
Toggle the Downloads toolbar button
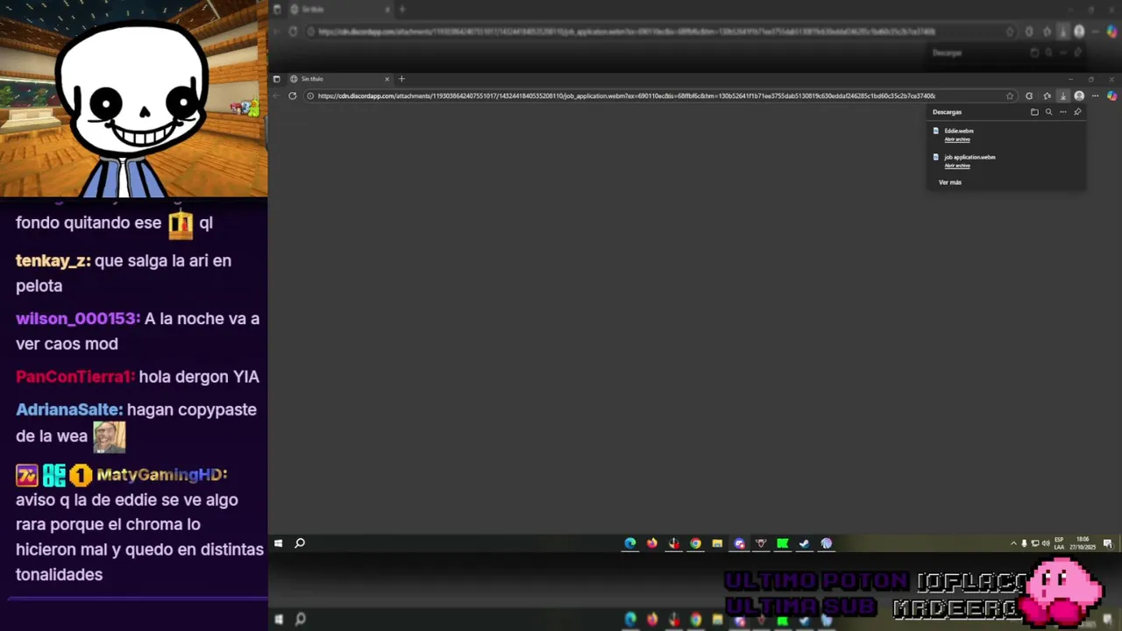(1062, 96)
